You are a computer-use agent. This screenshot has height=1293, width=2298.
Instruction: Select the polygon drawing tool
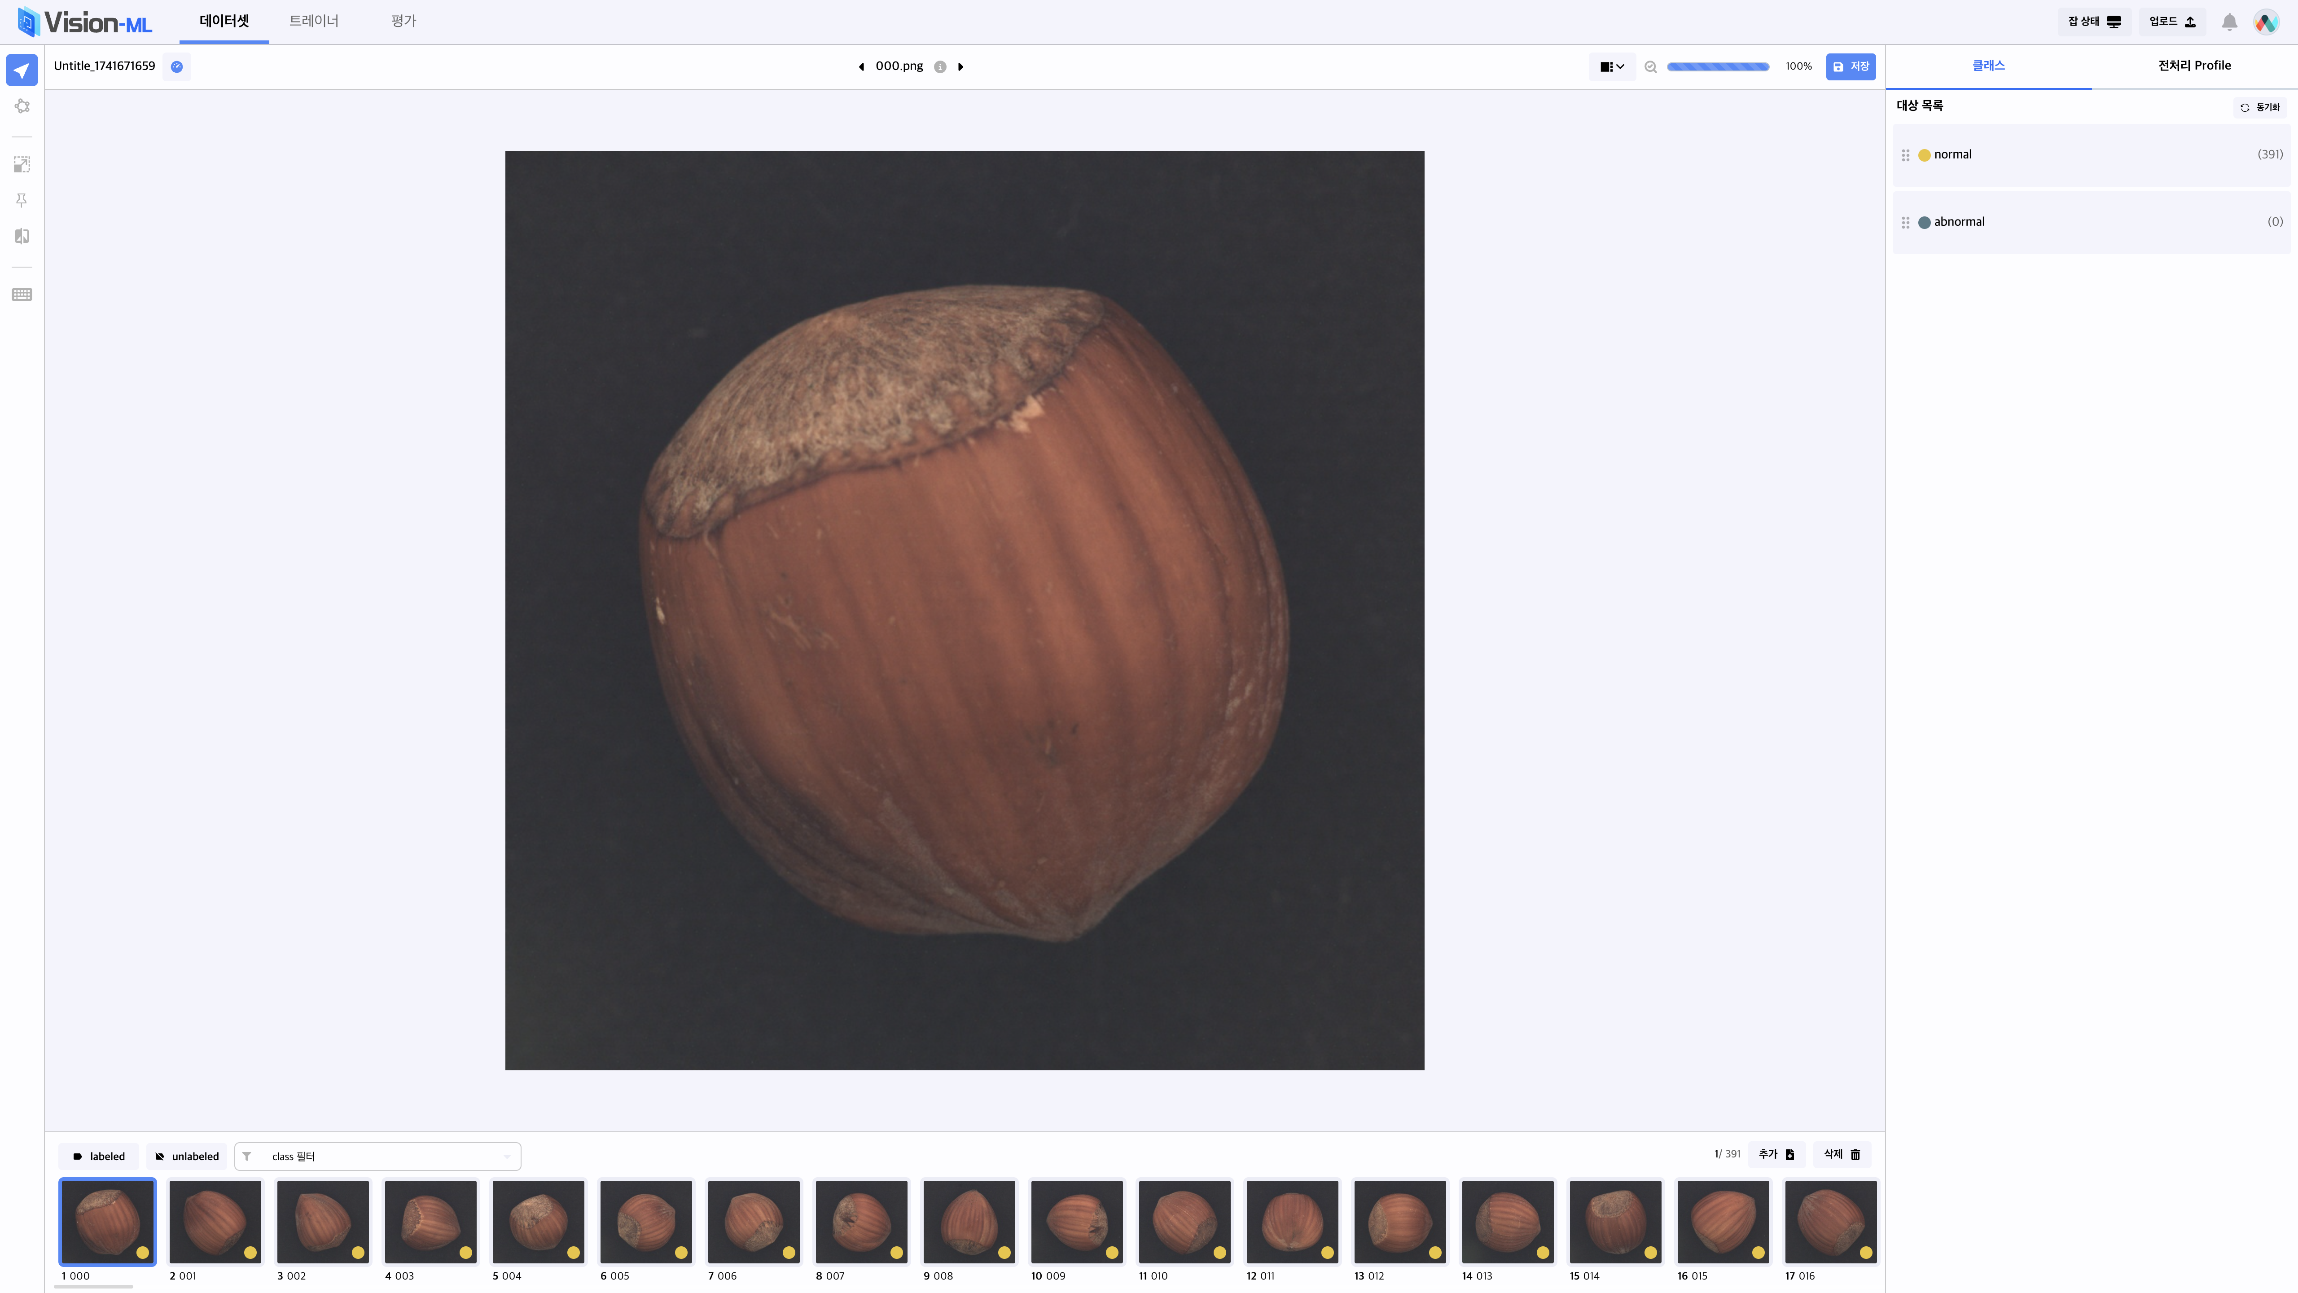(22, 106)
